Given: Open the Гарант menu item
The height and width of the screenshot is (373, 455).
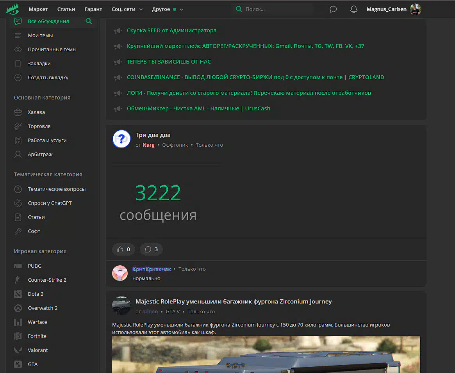Looking at the screenshot, I should pyautogui.click(x=93, y=9).
